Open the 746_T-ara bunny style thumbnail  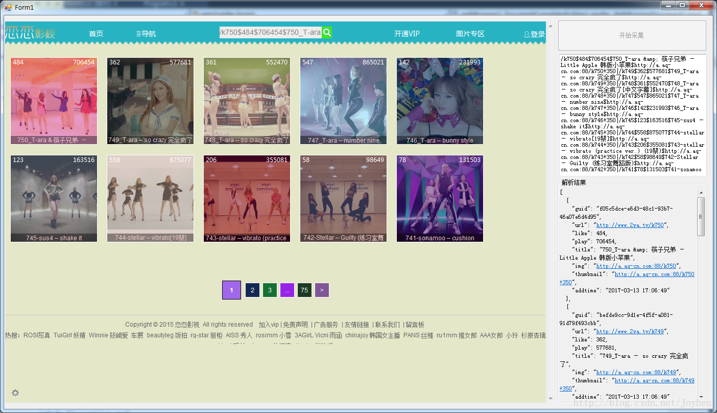440,101
